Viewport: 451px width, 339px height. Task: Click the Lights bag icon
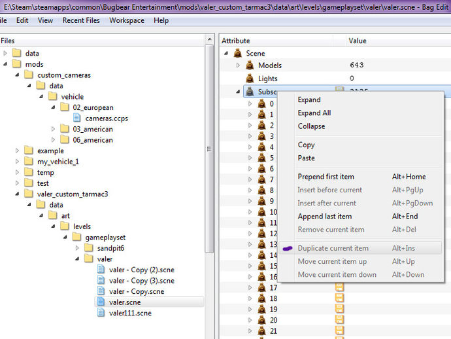coord(250,79)
